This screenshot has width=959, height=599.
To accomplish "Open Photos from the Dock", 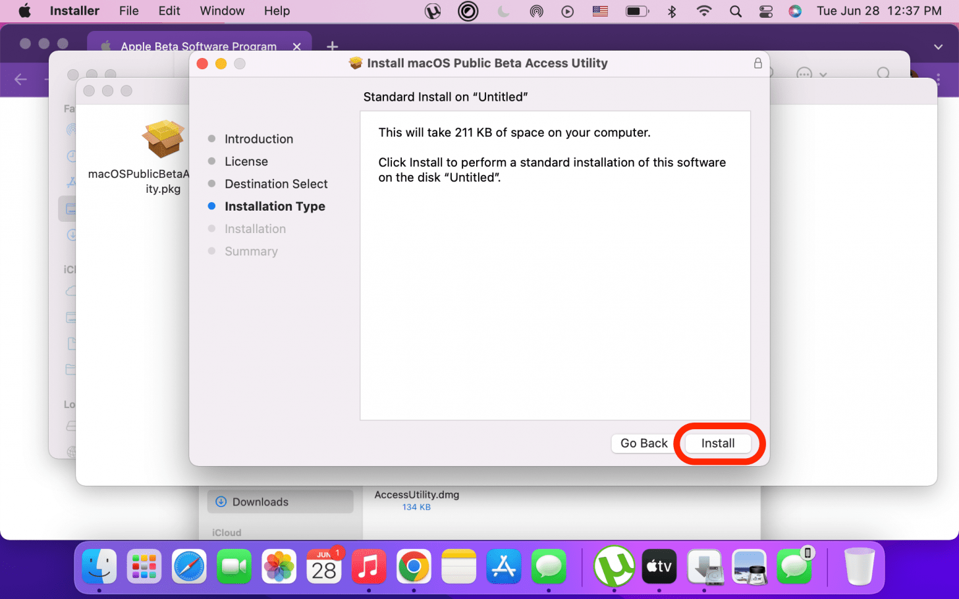I will tap(279, 567).
